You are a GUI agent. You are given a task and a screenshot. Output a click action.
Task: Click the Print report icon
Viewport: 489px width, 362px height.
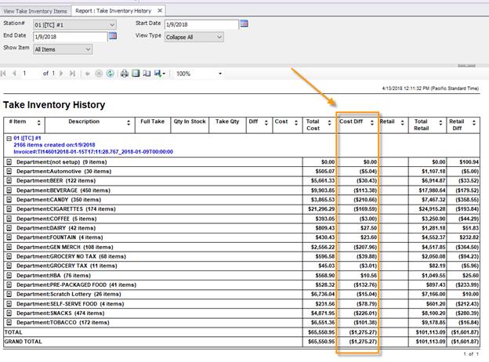click(x=124, y=74)
